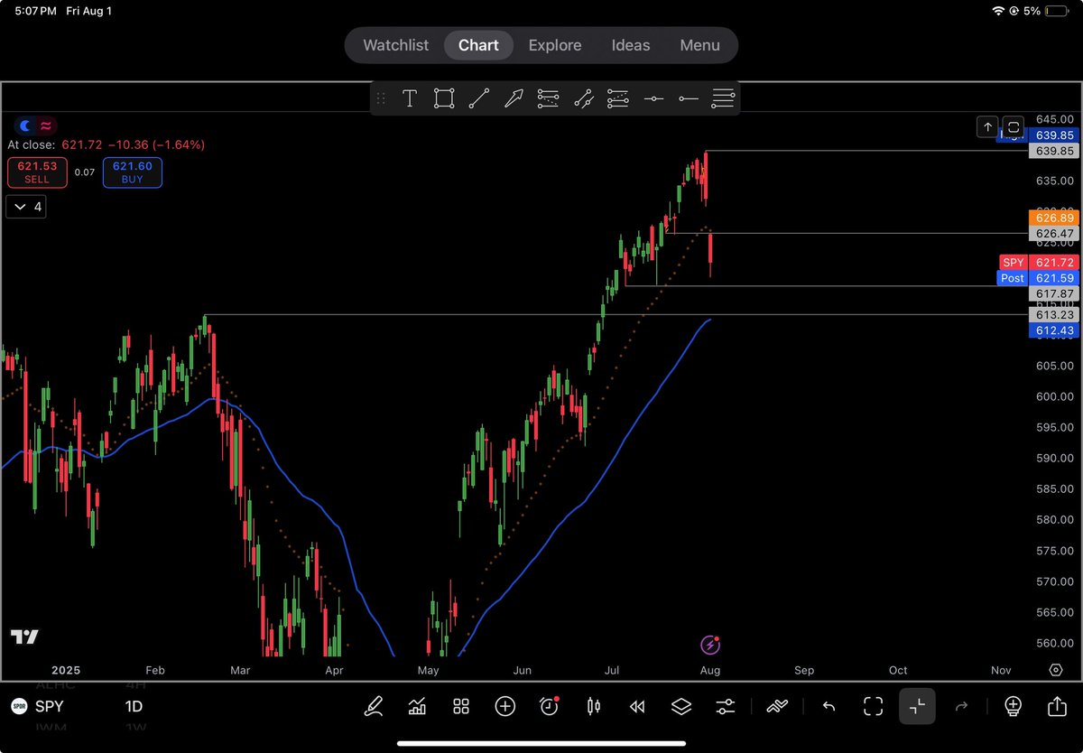The image size is (1083, 753).
Task: Tap the At close 621.72 readout
Action: point(106,144)
